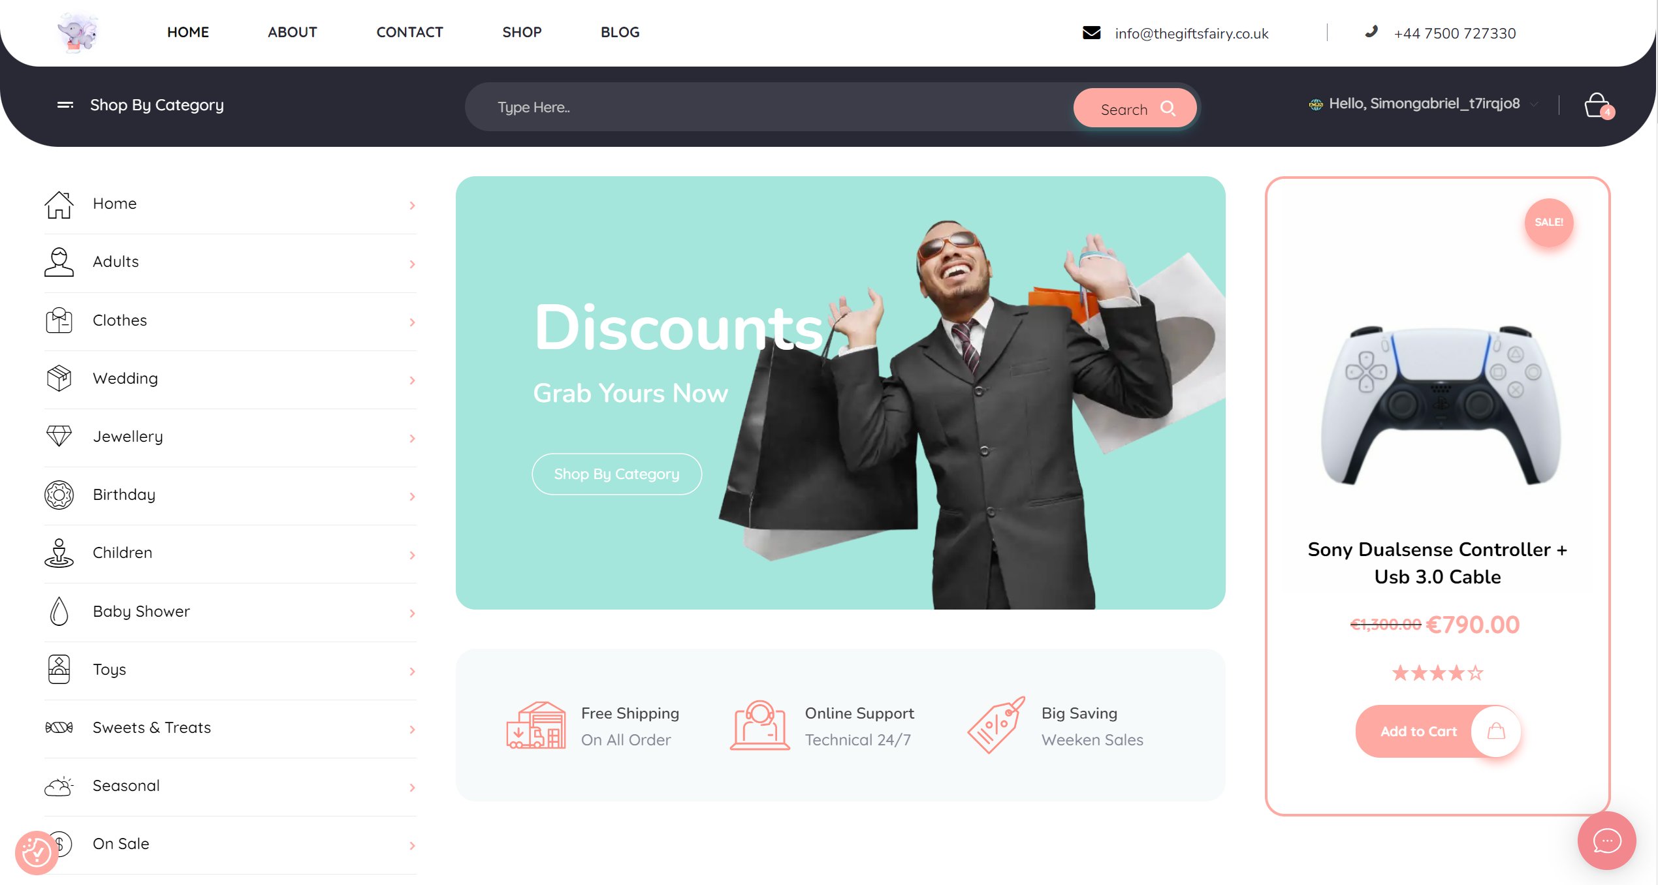Screen dimensions: 1658x885
Task: Click the Search button
Action: point(1135,108)
